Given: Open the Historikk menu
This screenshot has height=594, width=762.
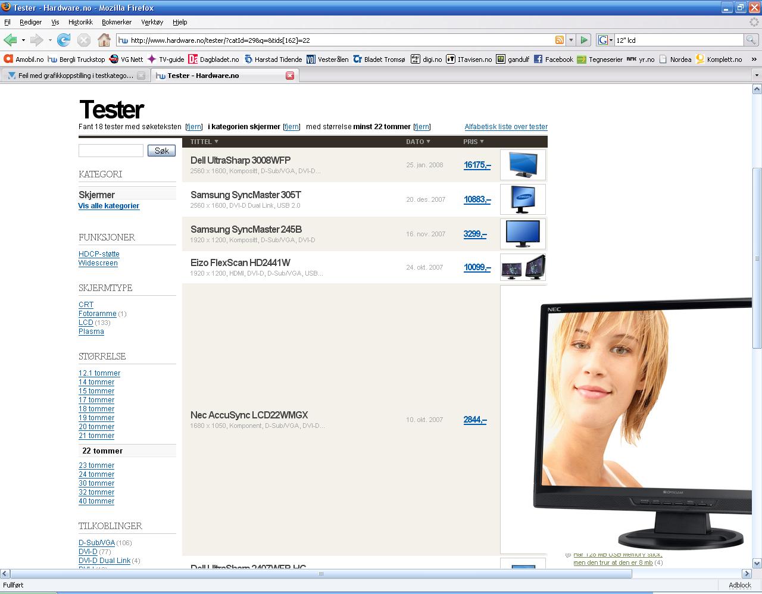Looking at the screenshot, I should pos(80,22).
